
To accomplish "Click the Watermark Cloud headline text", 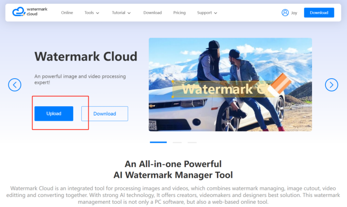I will pyautogui.click(x=86, y=57).
